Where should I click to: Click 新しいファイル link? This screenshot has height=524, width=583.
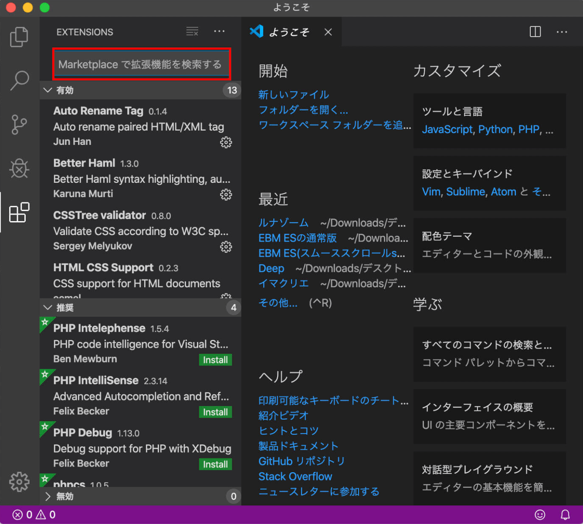[294, 94]
